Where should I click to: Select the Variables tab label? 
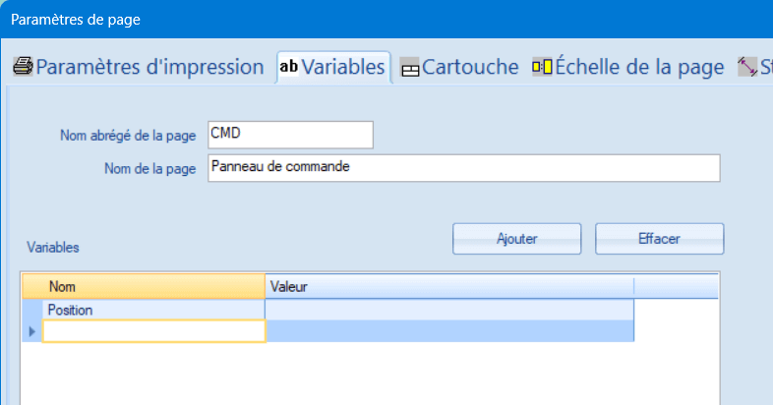(342, 67)
